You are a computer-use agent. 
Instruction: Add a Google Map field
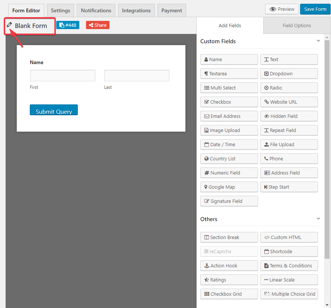229,187
